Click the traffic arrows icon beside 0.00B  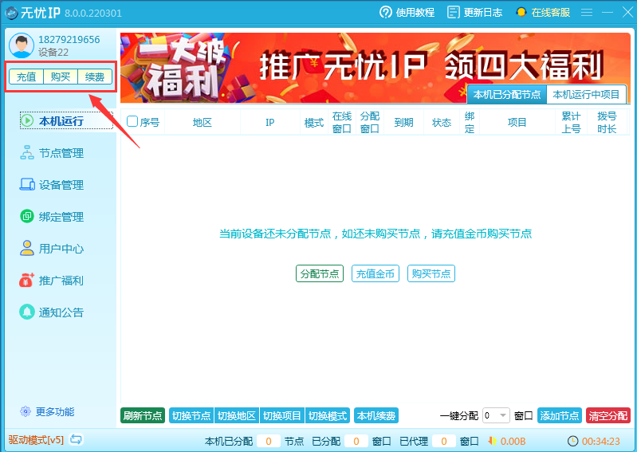(493, 441)
